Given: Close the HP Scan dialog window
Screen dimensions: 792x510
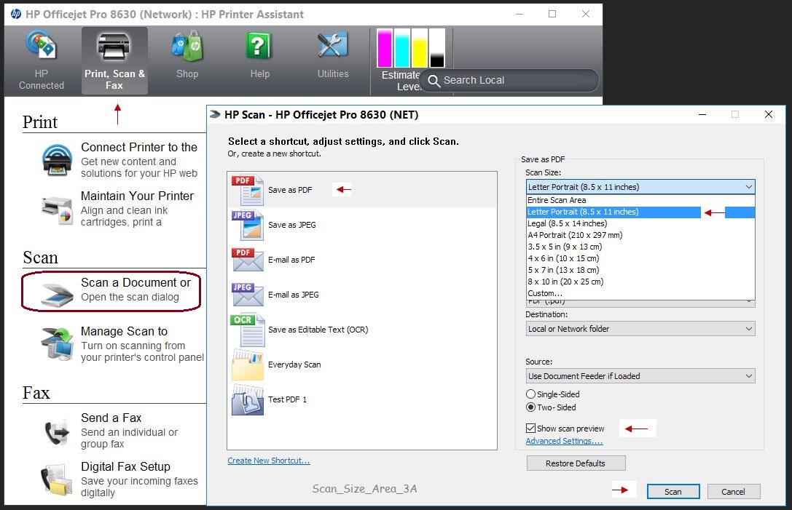Looking at the screenshot, I should 768,114.
